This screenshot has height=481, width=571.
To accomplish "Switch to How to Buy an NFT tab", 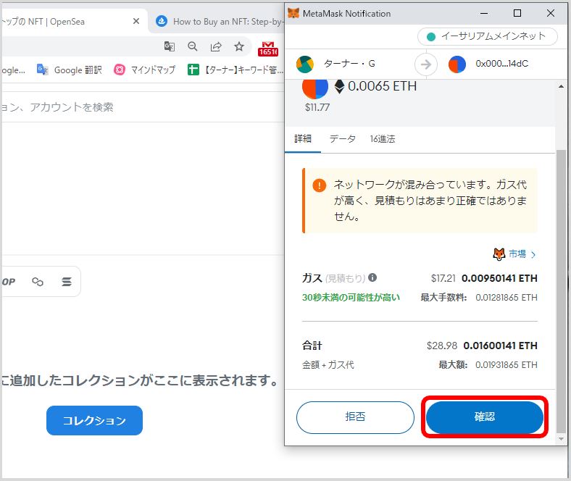I will click(219, 22).
